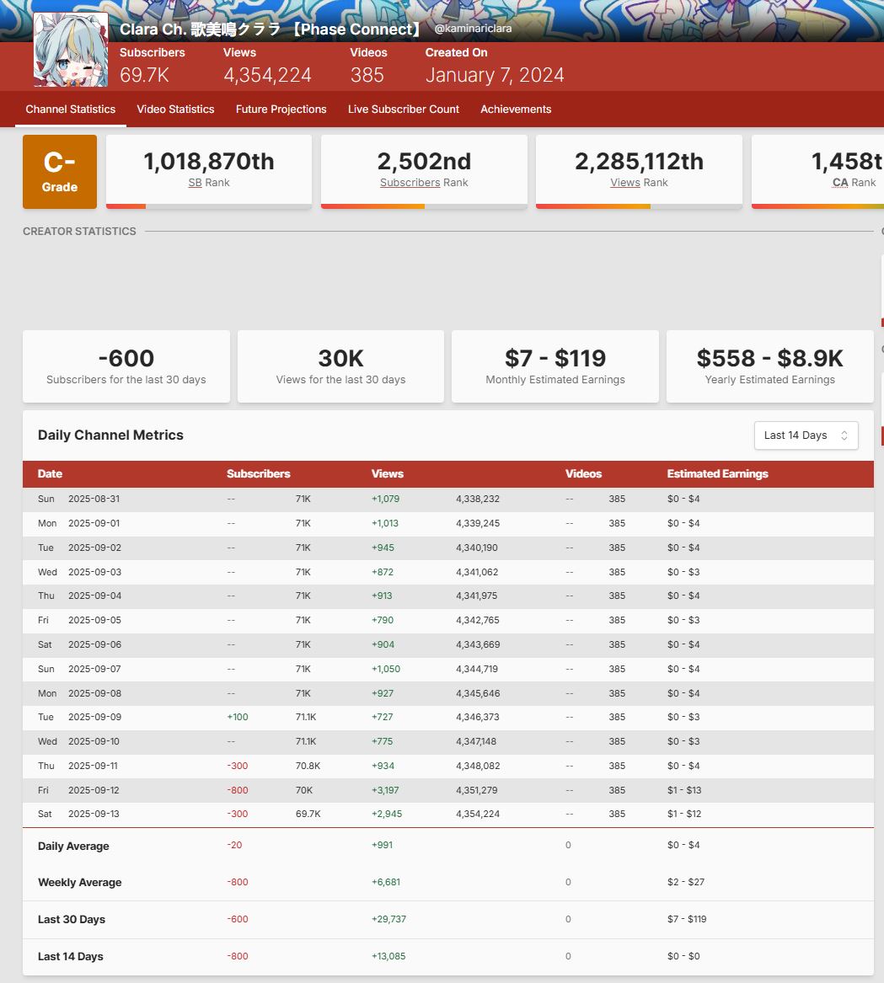Go to Live Subscriber Count tab
The height and width of the screenshot is (983, 884).
tap(404, 110)
